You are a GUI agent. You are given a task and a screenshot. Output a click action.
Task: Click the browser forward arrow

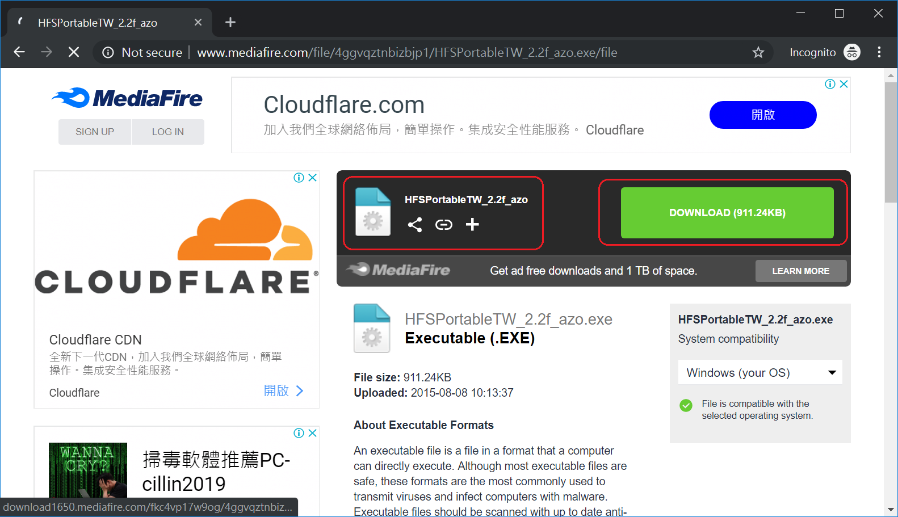(47, 52)
